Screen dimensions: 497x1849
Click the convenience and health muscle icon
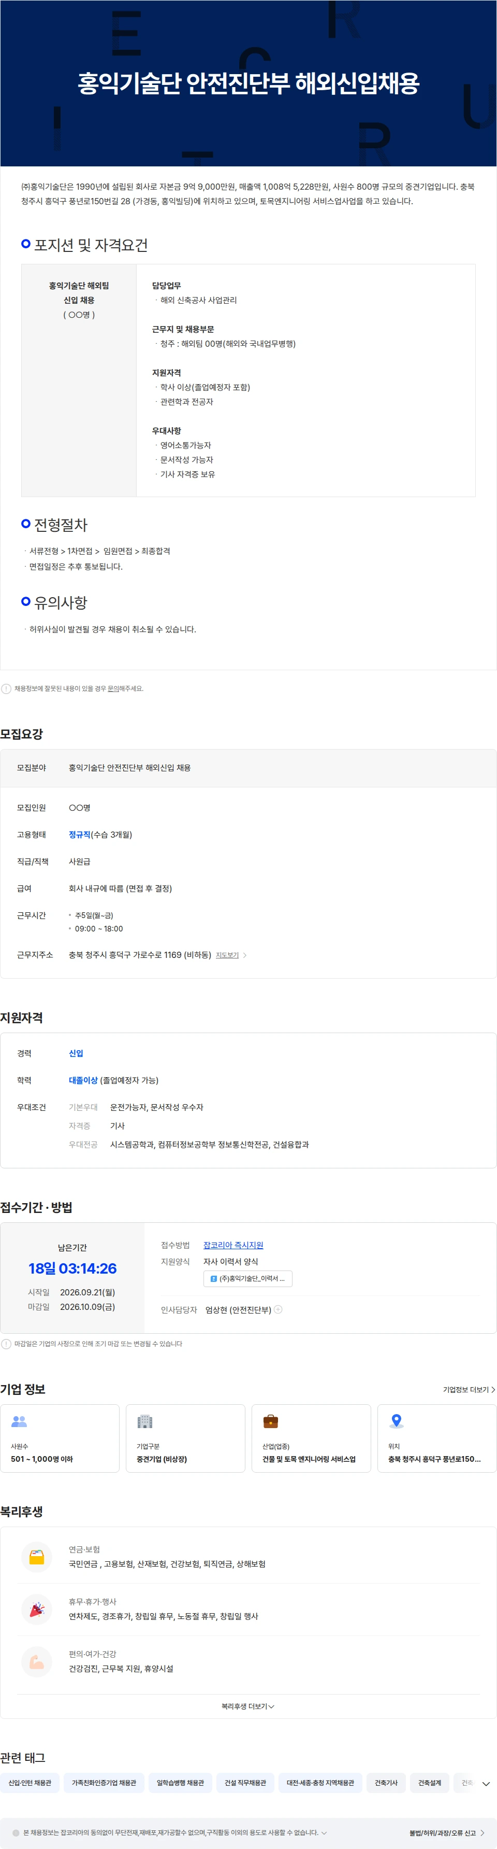37,1662
